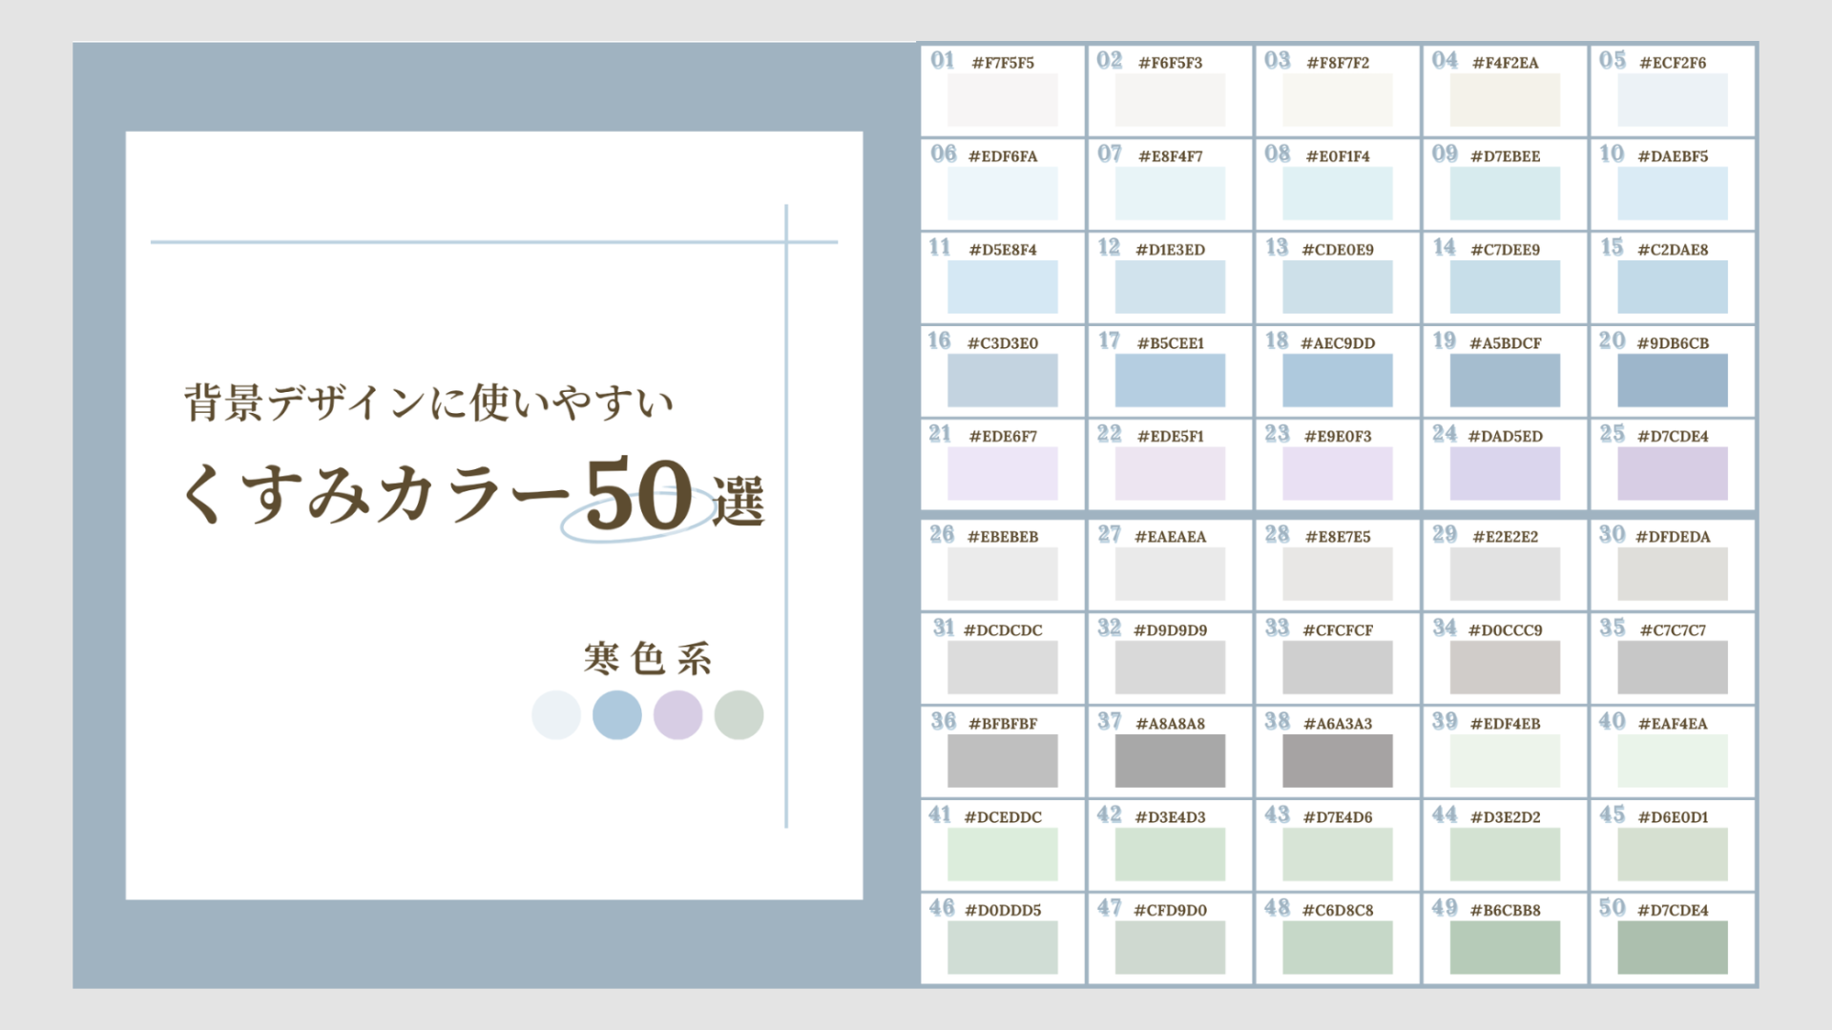Screen dimensions: 1832x1030
Task: Click gray swatch 26 #EBEBEB
Action: 1000,573
